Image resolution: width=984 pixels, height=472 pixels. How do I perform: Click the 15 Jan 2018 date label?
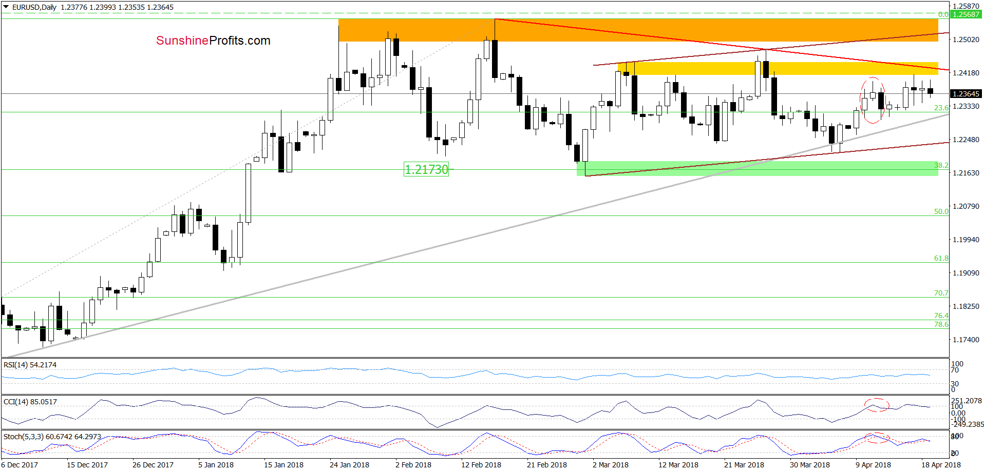283,465
